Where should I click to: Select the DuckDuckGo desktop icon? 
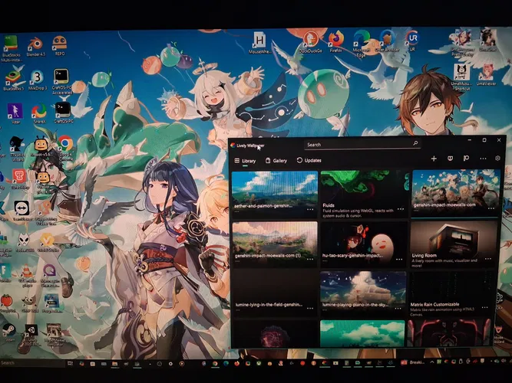click(311, 43)
